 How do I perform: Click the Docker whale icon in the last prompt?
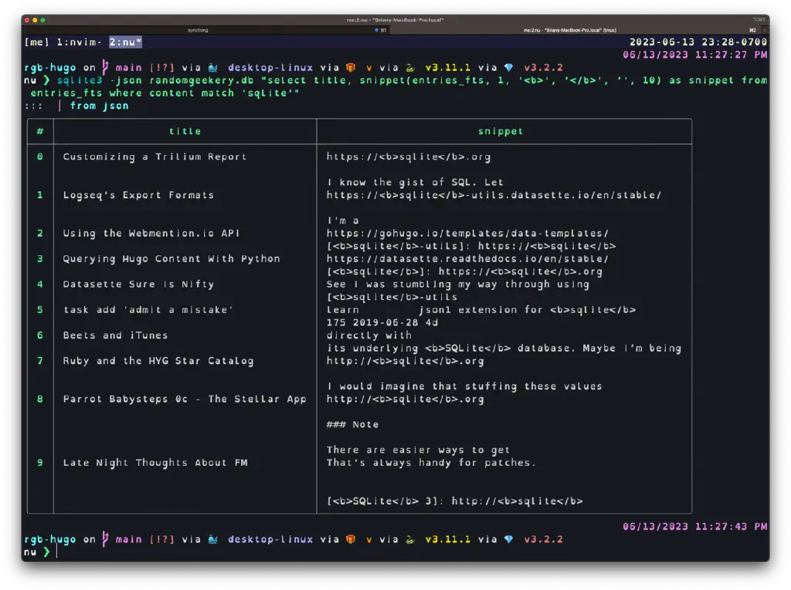213,539
